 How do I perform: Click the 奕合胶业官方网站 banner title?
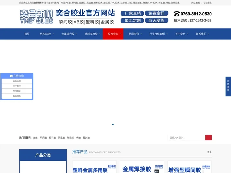tap(85, 13)
